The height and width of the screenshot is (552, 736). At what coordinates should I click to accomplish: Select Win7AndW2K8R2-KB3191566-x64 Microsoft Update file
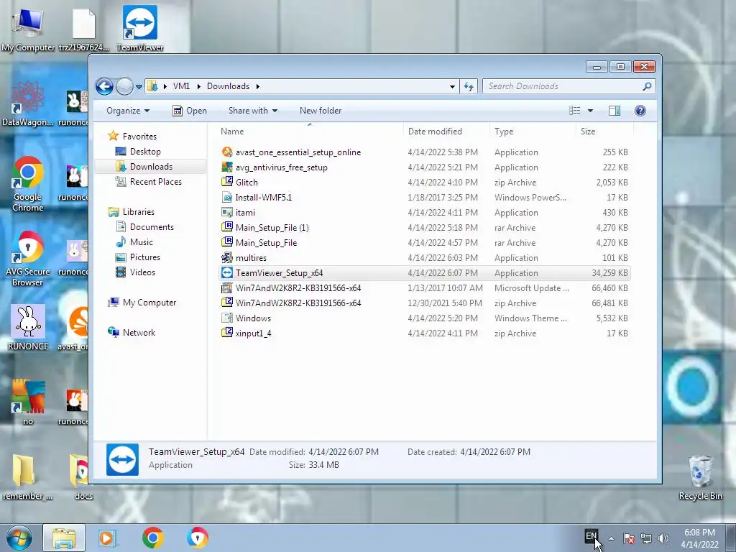tap(425, 287)
